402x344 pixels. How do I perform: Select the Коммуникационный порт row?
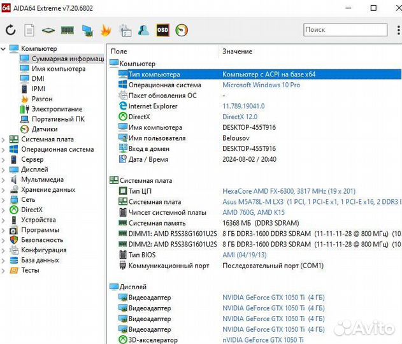260,266
